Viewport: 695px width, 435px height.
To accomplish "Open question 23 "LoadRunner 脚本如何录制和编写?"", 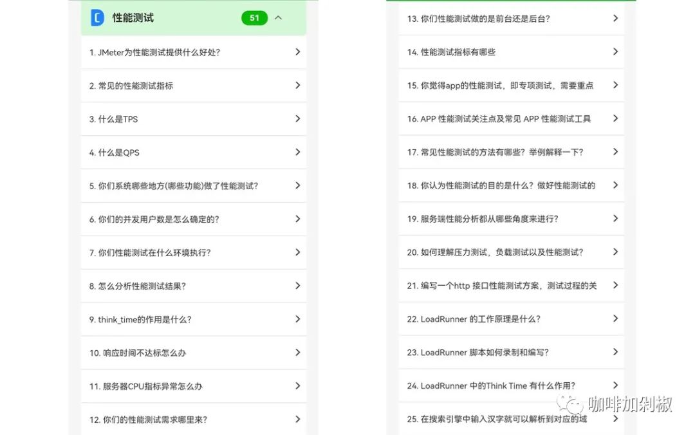I will (x=512, y=353).
